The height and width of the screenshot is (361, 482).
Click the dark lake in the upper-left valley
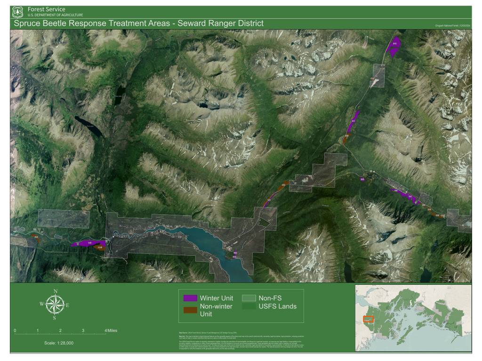[88, 126]
